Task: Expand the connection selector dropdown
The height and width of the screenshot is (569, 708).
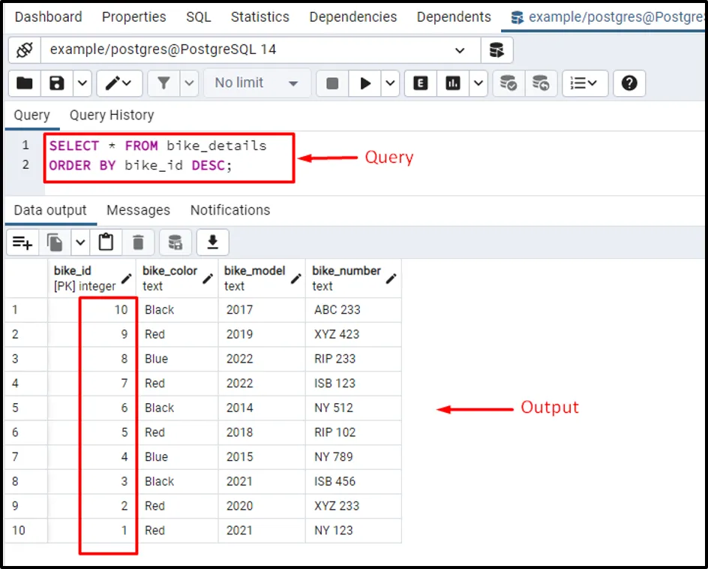Action: pyautogui.click(x=460, y=50)
